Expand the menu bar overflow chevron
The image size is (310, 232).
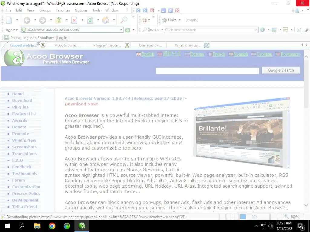(127, 9)
